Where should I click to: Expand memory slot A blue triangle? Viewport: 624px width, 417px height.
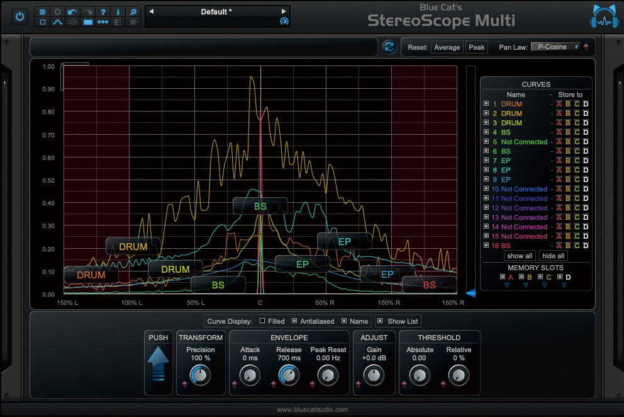point(506,285)
